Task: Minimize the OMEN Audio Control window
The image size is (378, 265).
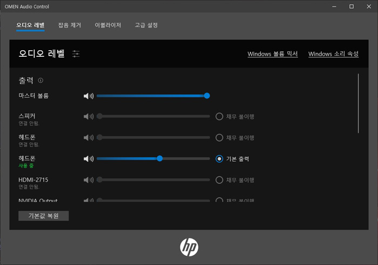Action: pos(334,6)
